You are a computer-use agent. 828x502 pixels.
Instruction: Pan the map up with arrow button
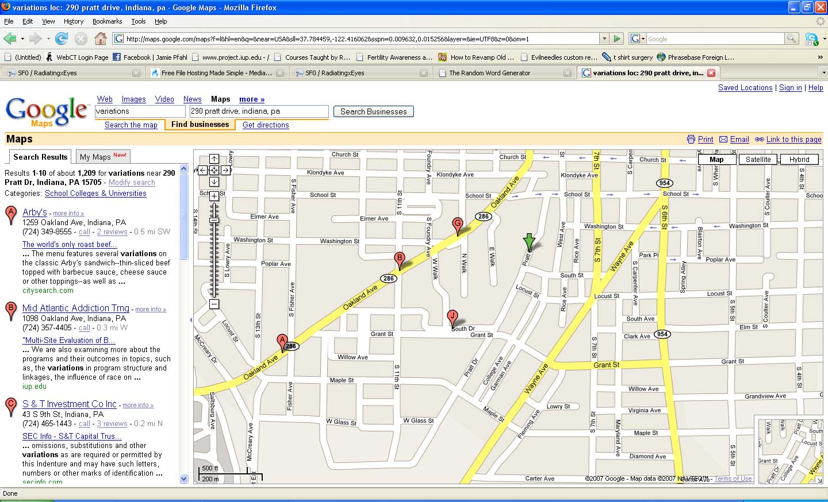pyautogui.click(x=214, y=159)
